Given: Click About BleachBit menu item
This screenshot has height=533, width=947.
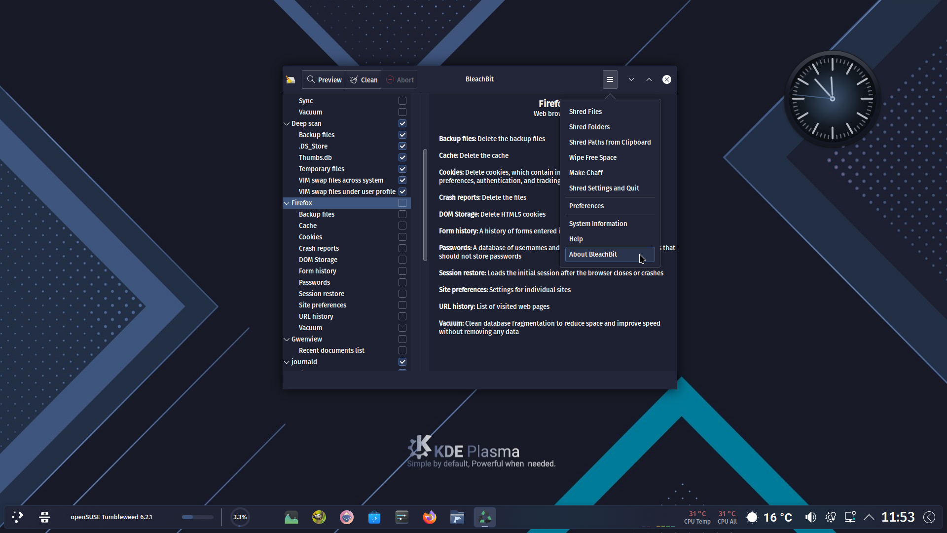Looking at the screenshot, I should pos(610,254).
